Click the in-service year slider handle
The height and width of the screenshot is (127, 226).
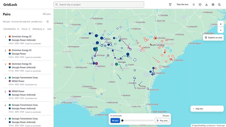click(122, 121)
